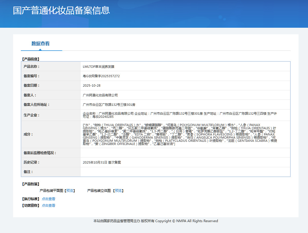The width and height of the screenshot is (308, 233).
Task: Click history entry 2025年10月31日 首次备案
Action: 102,162
